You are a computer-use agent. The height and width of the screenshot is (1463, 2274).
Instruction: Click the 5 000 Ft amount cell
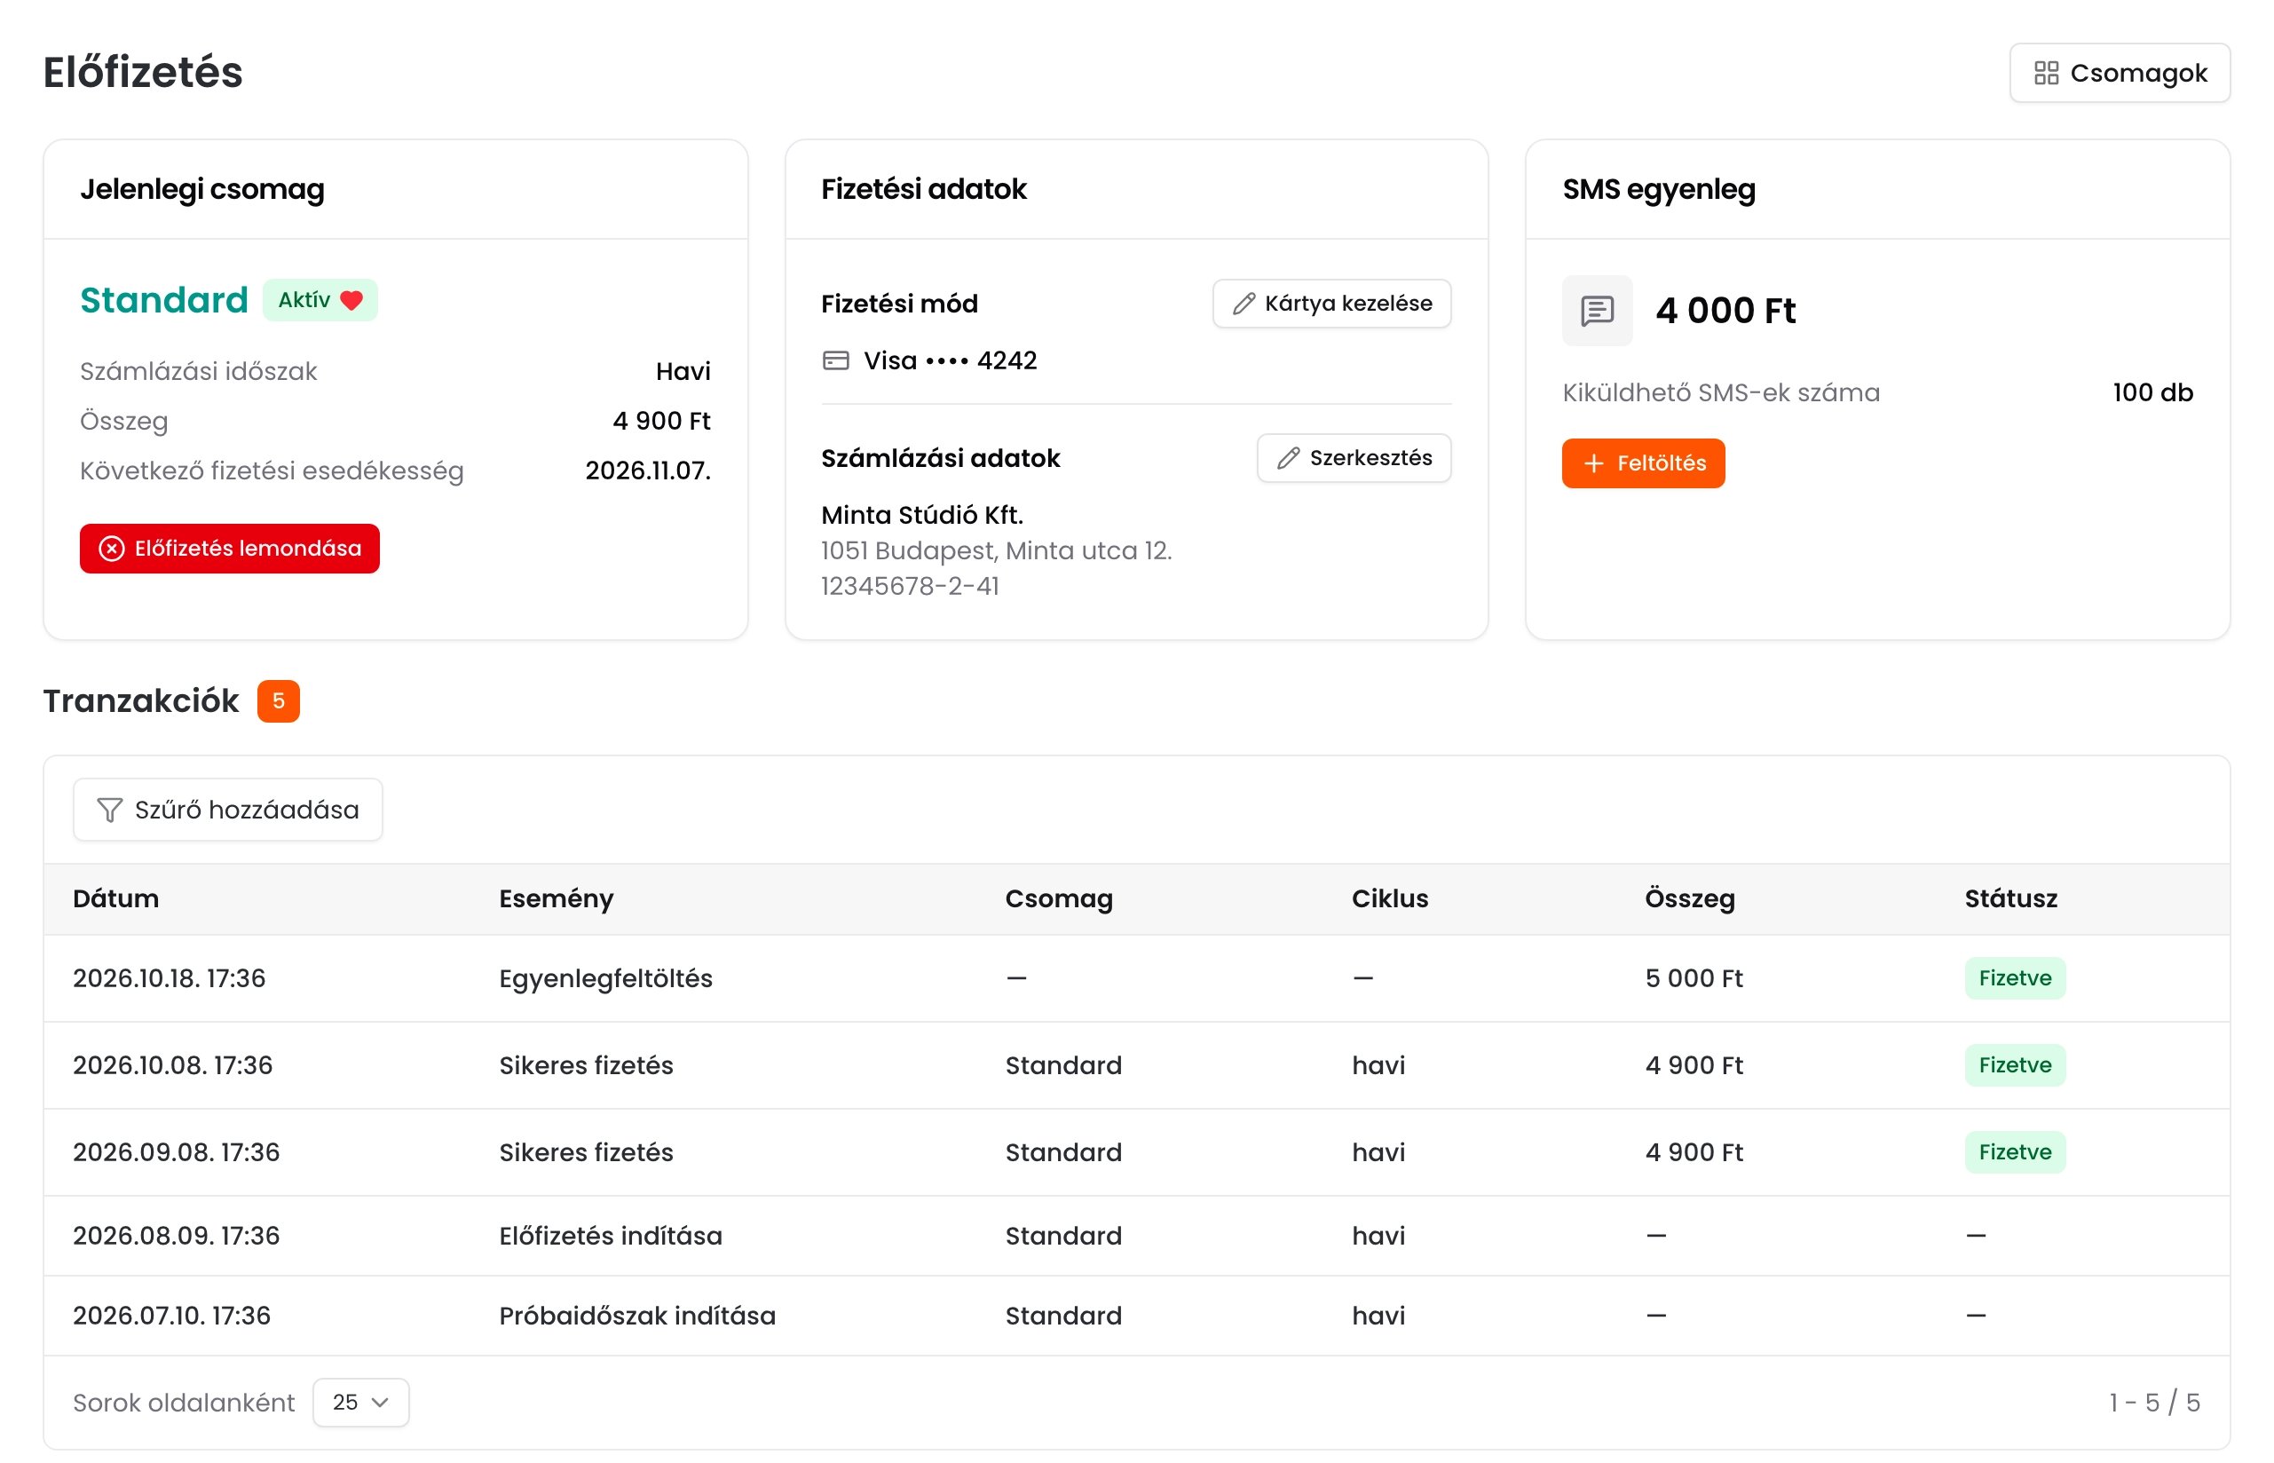[1694, 978]
